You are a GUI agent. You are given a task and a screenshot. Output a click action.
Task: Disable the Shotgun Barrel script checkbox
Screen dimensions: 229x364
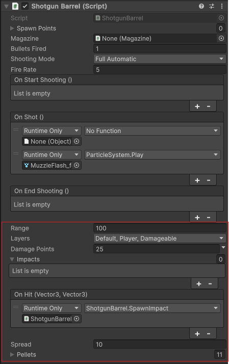point(25,6)
